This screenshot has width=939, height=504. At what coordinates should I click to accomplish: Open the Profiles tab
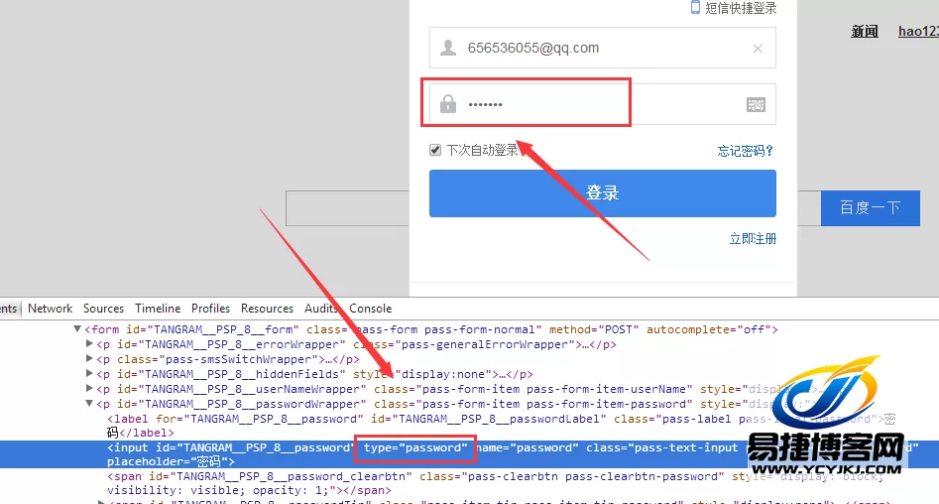tap(210, 308)
